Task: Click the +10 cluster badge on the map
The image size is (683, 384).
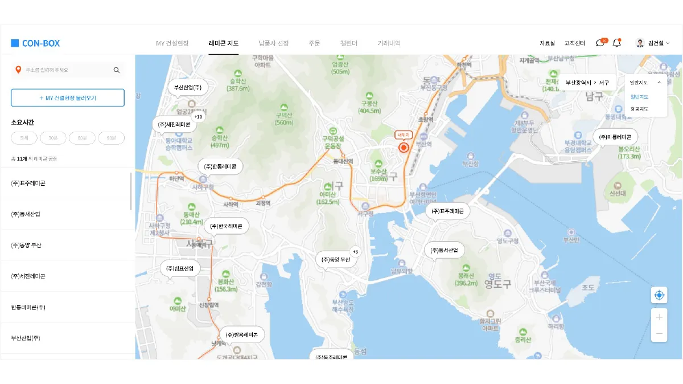Action: tap(199, 116)
